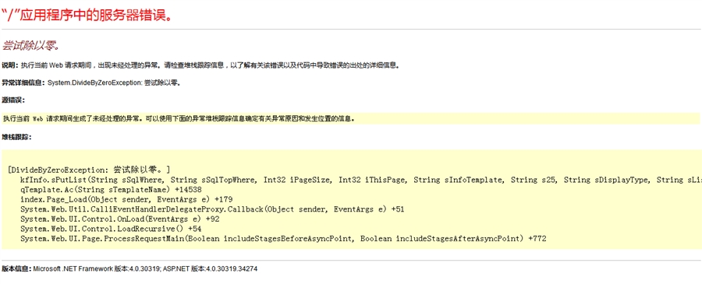
Task: Click the 'CalliEventHandlerDelegateProxy.Callback' stack line
Action: [212, 209]
